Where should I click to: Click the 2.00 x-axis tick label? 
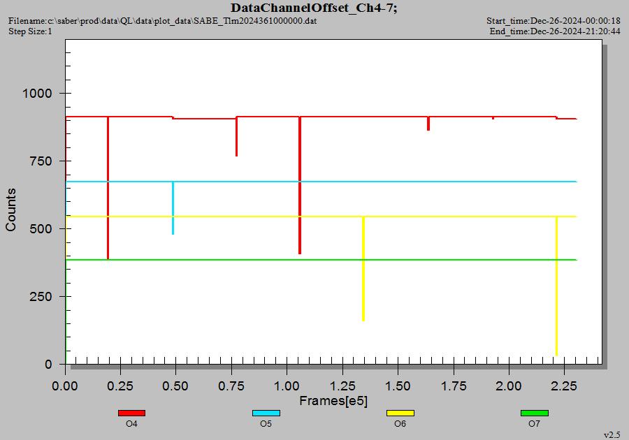pos(509,386)
